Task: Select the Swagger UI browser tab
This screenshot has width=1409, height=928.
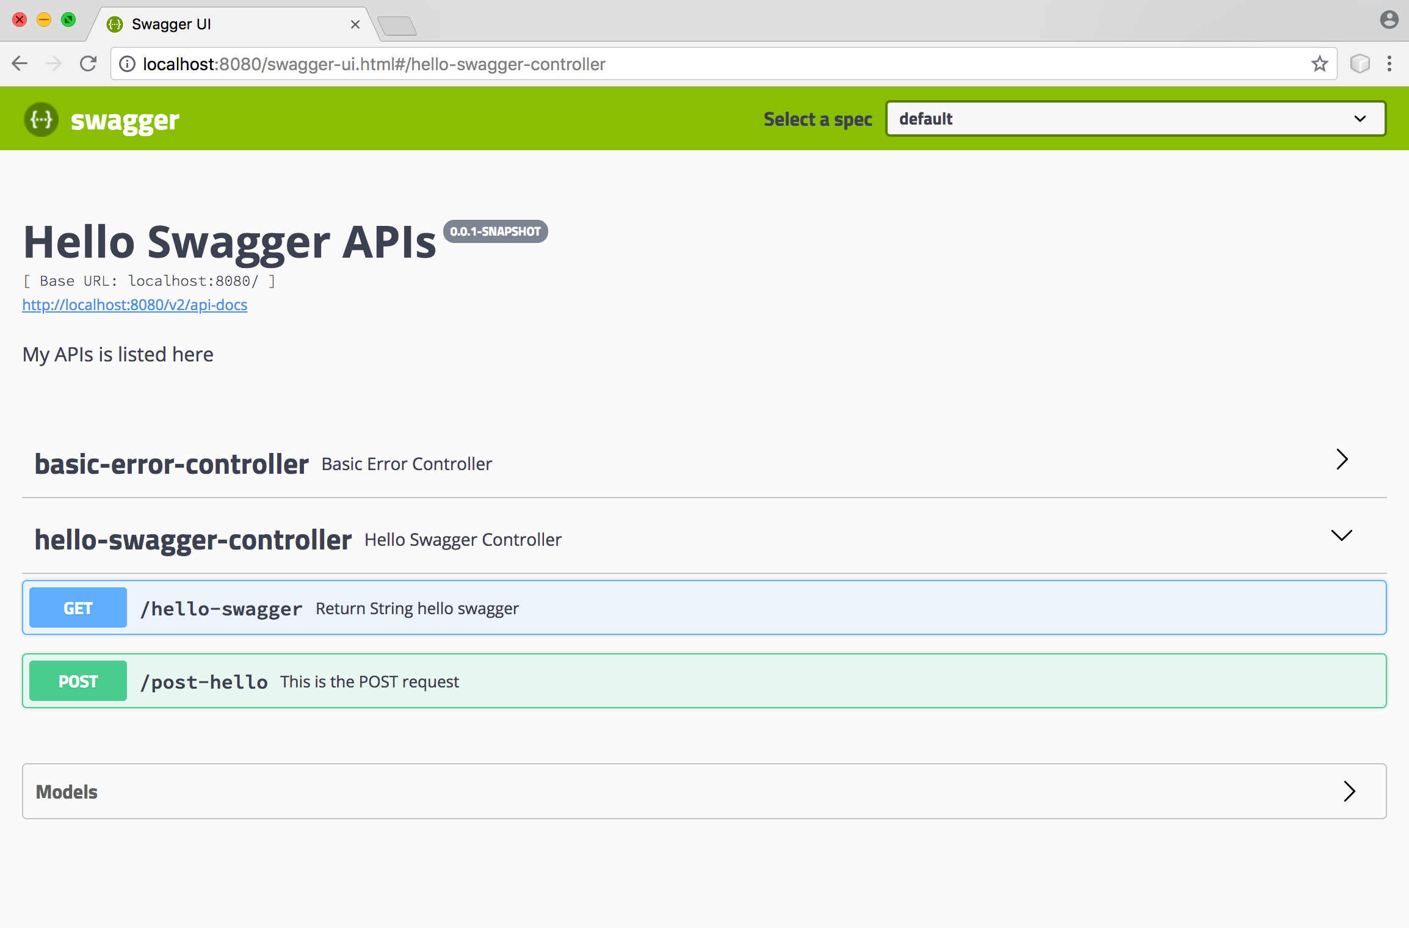Action: 232,24
